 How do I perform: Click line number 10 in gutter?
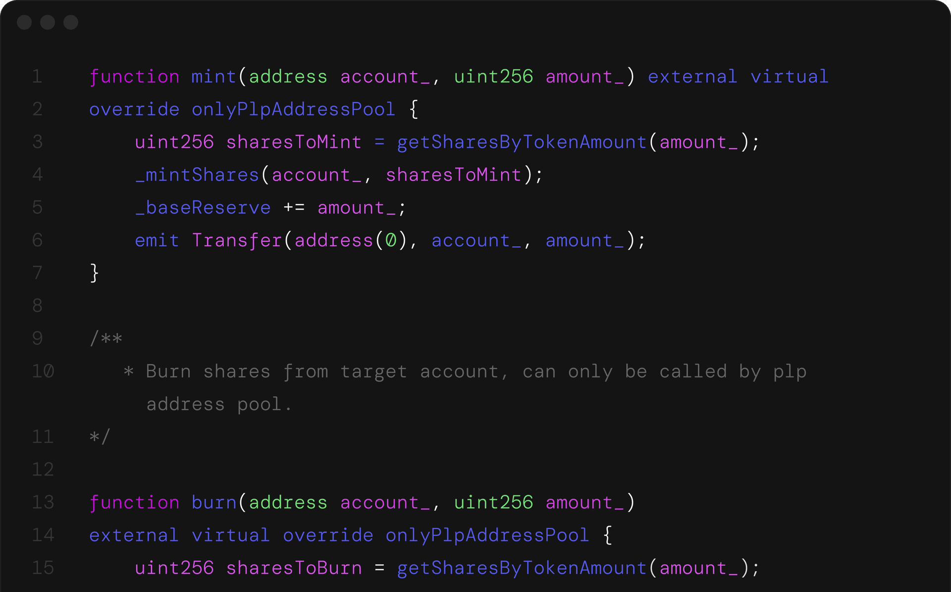(43, 372)
